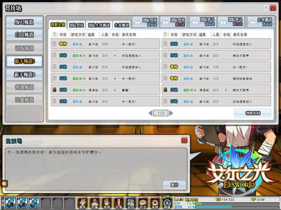The width and height of the screenshot is (281, 210).
Task: Click 状态 header in right list
Action: click(x=174, y=35)
